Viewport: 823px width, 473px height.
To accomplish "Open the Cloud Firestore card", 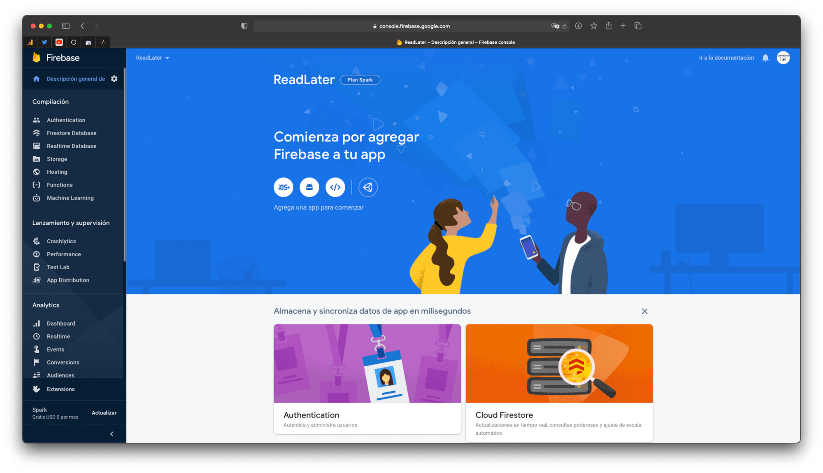I will 559,383.
